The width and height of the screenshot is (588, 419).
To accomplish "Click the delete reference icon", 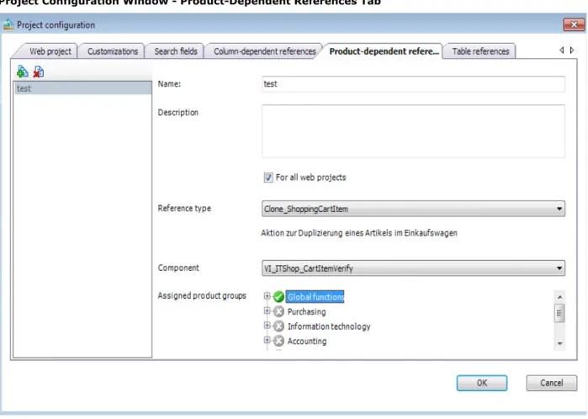I will 38,72.
